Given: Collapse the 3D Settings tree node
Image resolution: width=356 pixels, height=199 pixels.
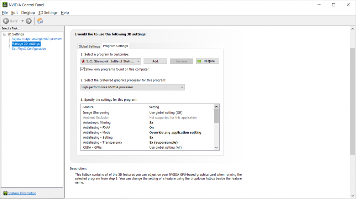Looking at the screenshot, I should coord(5,34).
